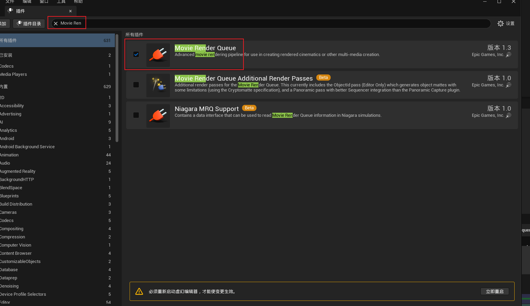Click the Beta badge on Additional Render Passes
Screen dimensions: 530x306
[x=323, y=78]
